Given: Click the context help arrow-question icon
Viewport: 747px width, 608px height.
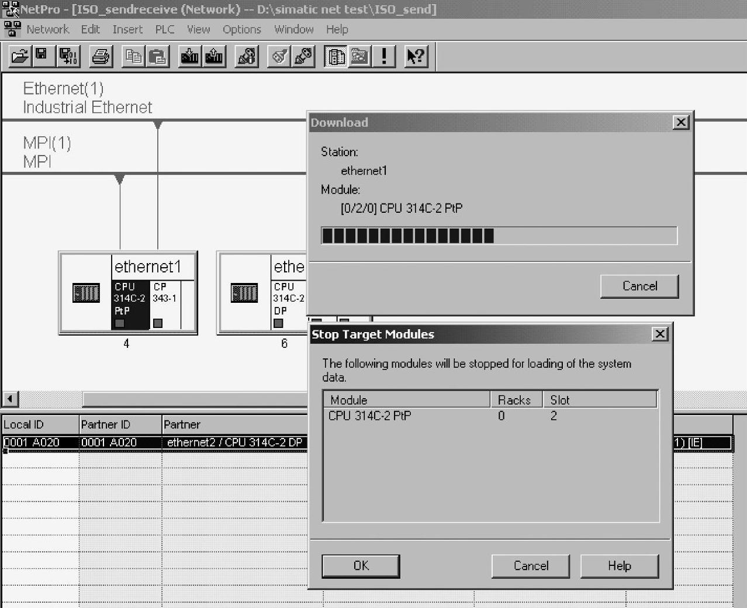Looking at the screenshot, I should [x=416, y=56].
